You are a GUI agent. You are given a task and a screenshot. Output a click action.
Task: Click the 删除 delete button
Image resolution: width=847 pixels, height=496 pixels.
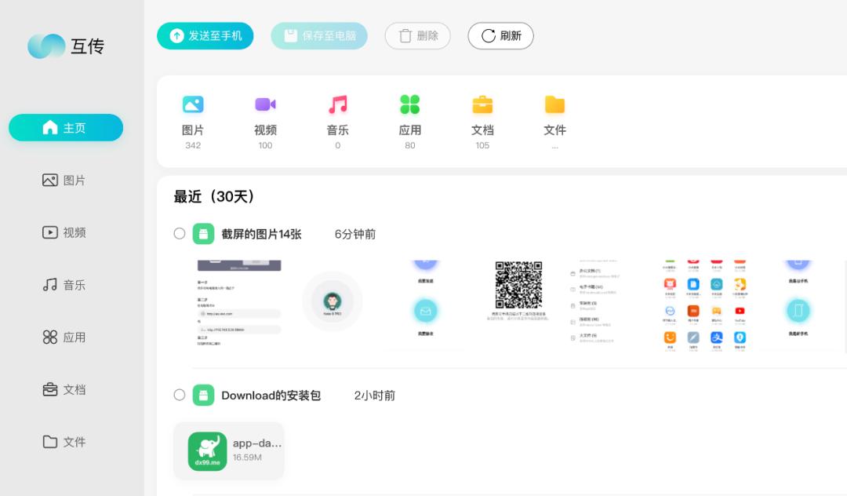pos(417,35)
